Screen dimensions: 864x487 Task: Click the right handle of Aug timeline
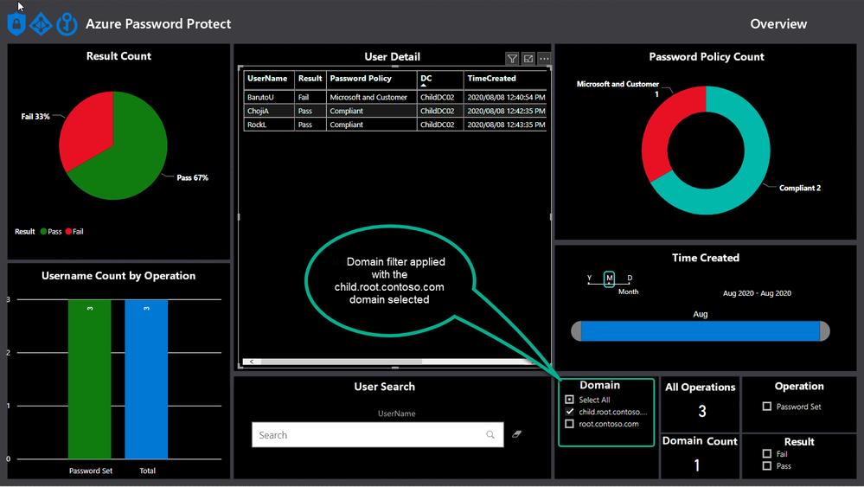point(825,331)
